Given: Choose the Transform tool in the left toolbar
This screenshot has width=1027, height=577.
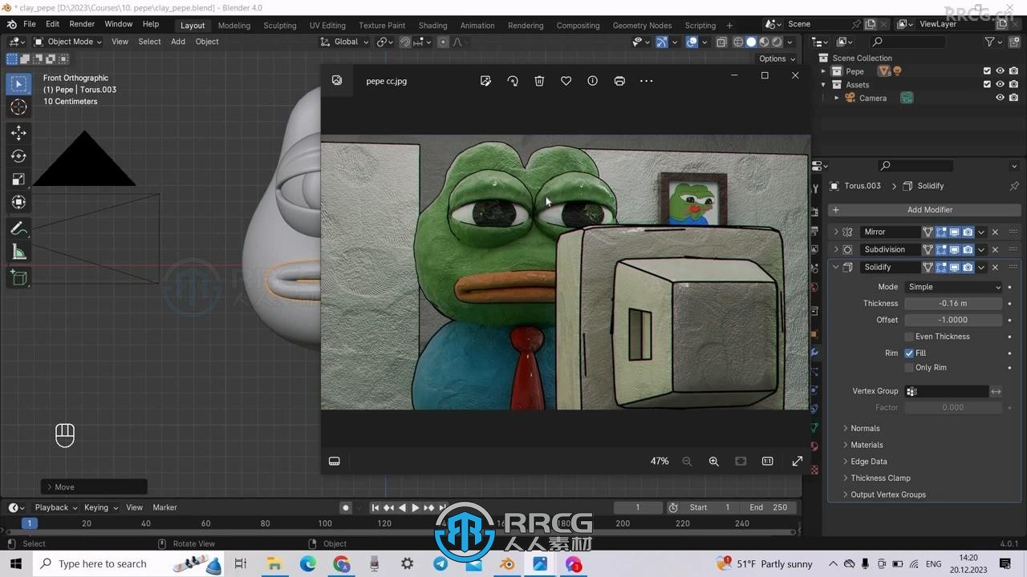Looking at the screenshot, I should click(x=18, y=203).
